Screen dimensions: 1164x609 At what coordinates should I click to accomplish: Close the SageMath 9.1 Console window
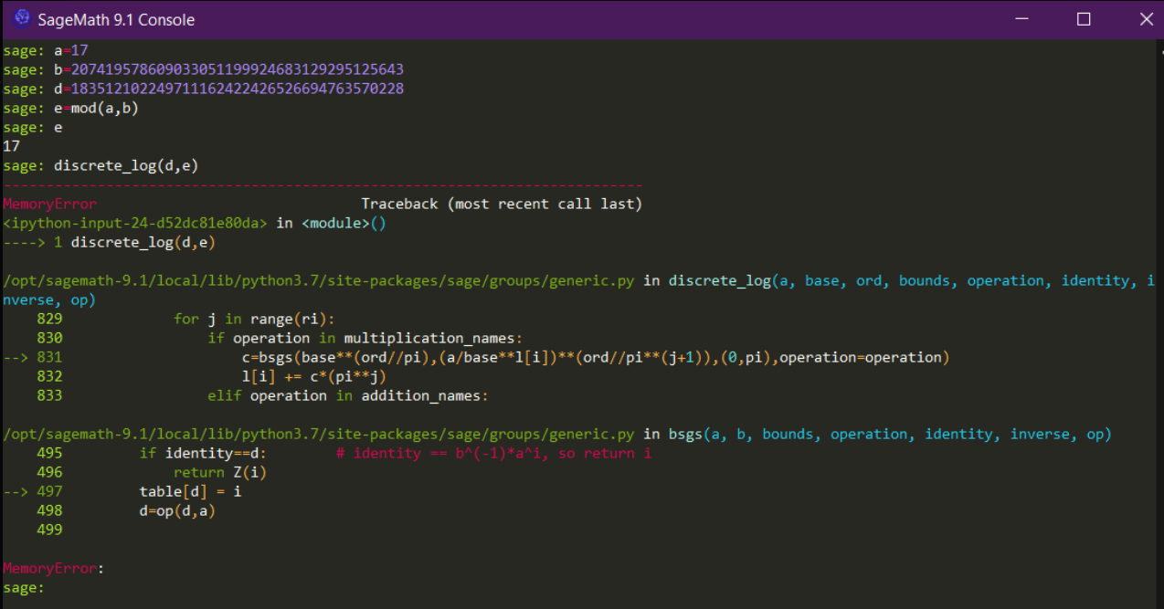1146,19
